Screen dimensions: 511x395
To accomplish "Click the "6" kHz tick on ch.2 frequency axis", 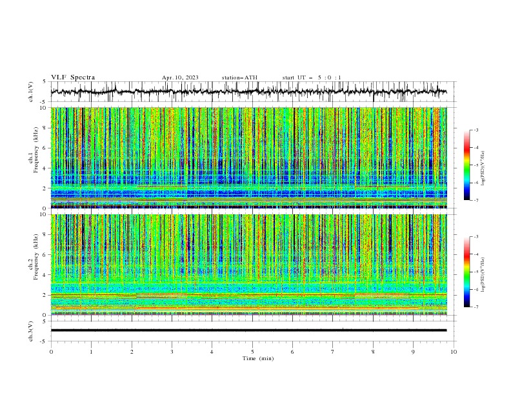I will coord(45,255).
